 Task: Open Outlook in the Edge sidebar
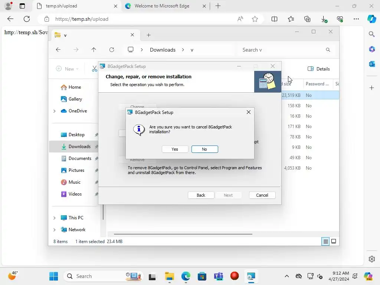tap(371, 64)
